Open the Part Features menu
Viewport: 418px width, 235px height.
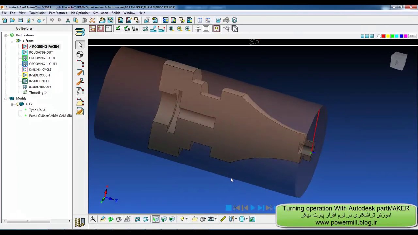pos(58,13)
